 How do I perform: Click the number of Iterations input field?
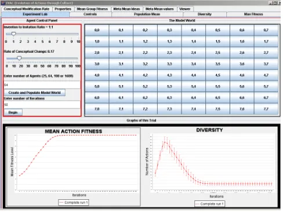42,105
